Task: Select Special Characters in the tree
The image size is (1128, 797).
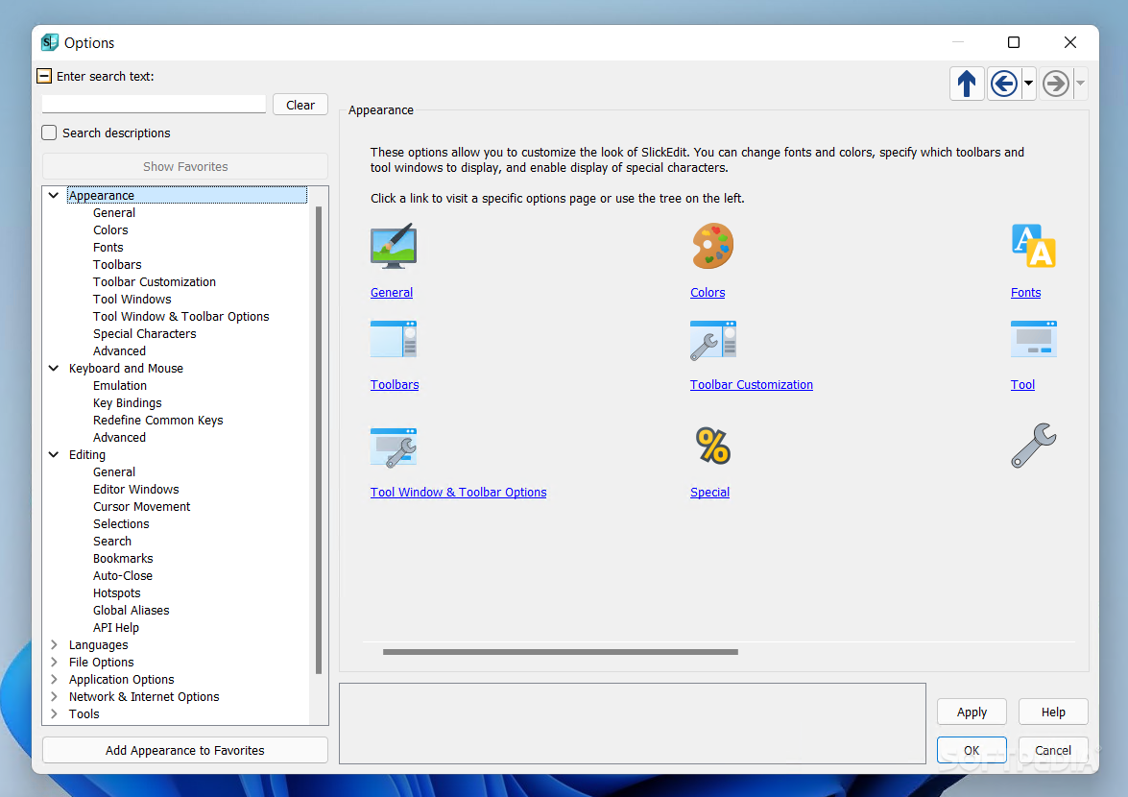Action: click(x=144, y=333)
